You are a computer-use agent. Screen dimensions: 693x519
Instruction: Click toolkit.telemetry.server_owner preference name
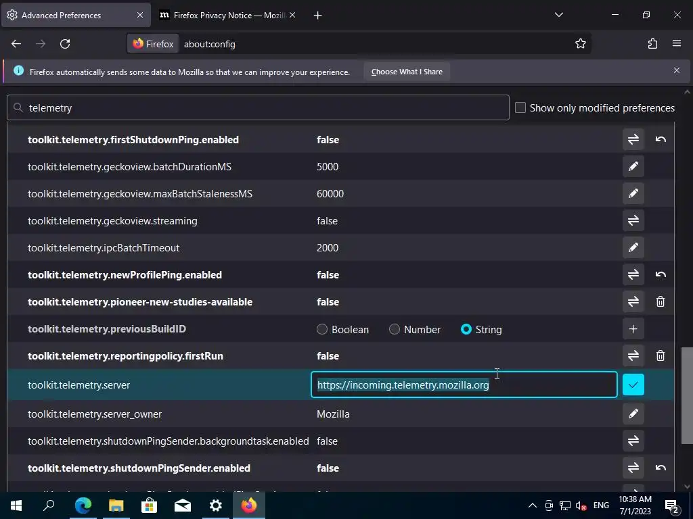coord(95,414)
